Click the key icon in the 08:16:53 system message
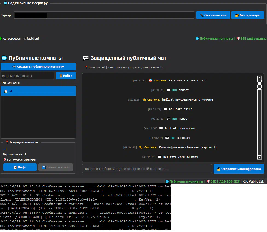This screenshot has width=267, height=232. (141, 147)
